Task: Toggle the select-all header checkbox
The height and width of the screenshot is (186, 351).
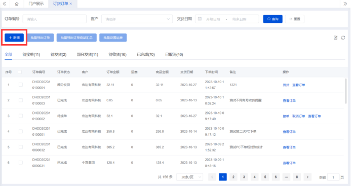Action: click(20, 72)
